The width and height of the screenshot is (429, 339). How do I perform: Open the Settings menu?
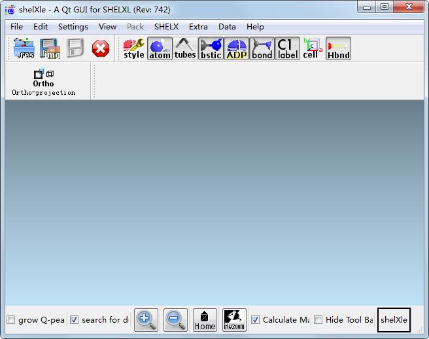pyautogui.click(x=73, y=27)
